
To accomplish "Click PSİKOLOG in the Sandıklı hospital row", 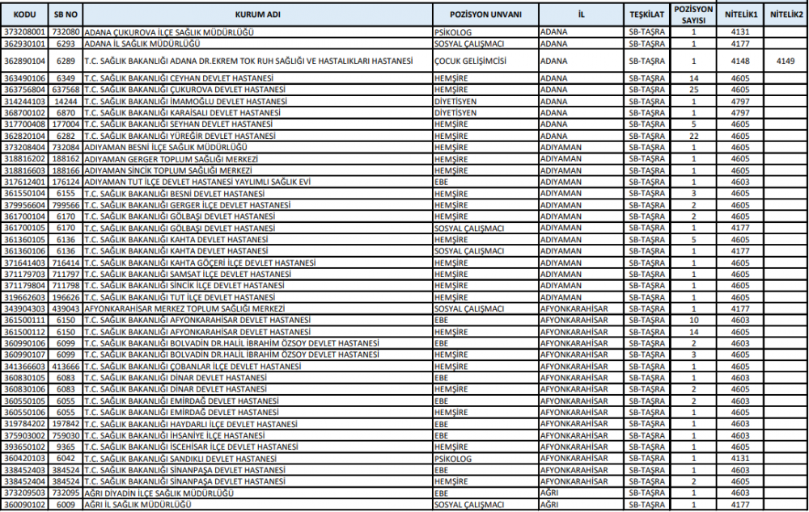I will pyautogui.click(x=485, y=459).
